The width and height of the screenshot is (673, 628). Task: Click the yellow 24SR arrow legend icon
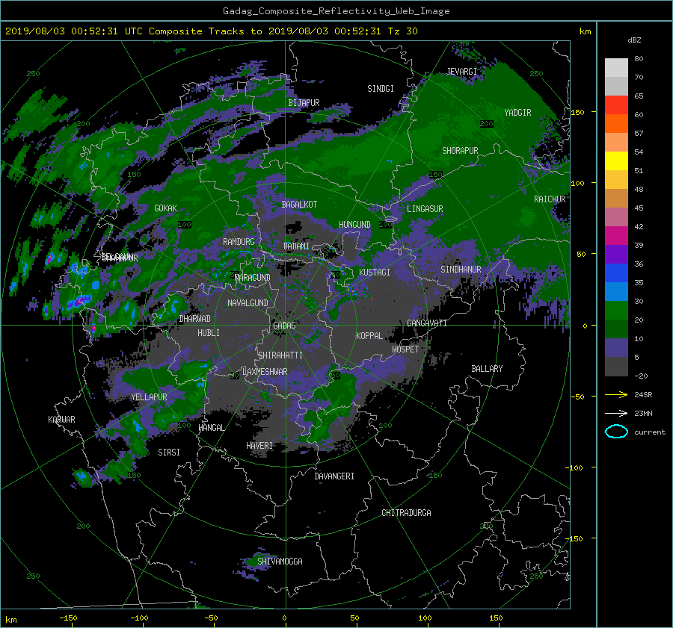pos(616,394)
